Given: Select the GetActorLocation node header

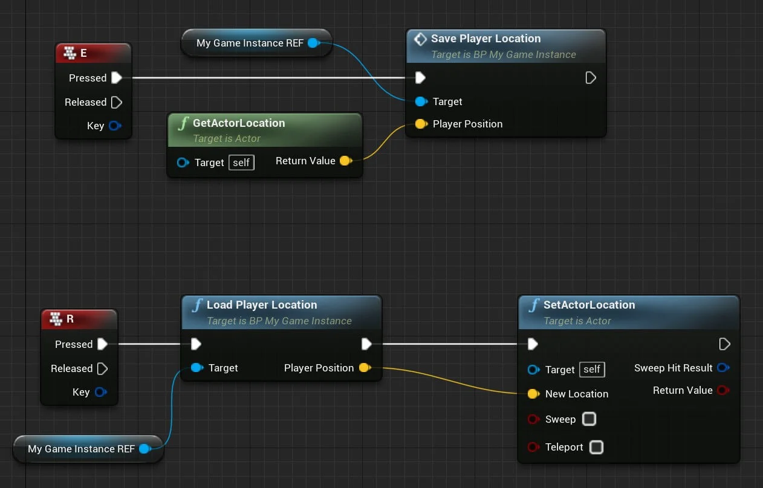Looking at the screenshot, I should (265, 130).
